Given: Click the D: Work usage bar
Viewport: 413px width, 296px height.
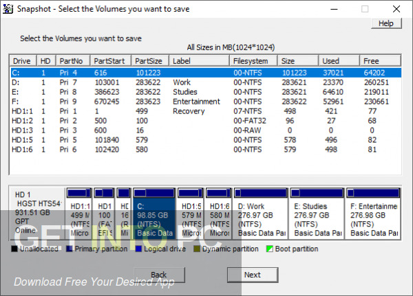Looking at the screenshot, I should 260,193.
